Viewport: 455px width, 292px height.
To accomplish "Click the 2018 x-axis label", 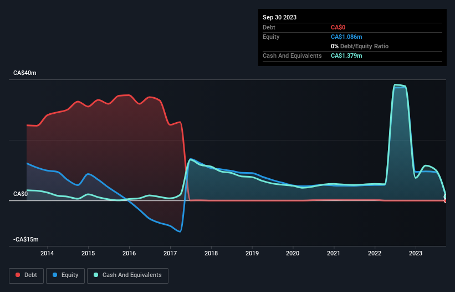I will tap(211, 253).
